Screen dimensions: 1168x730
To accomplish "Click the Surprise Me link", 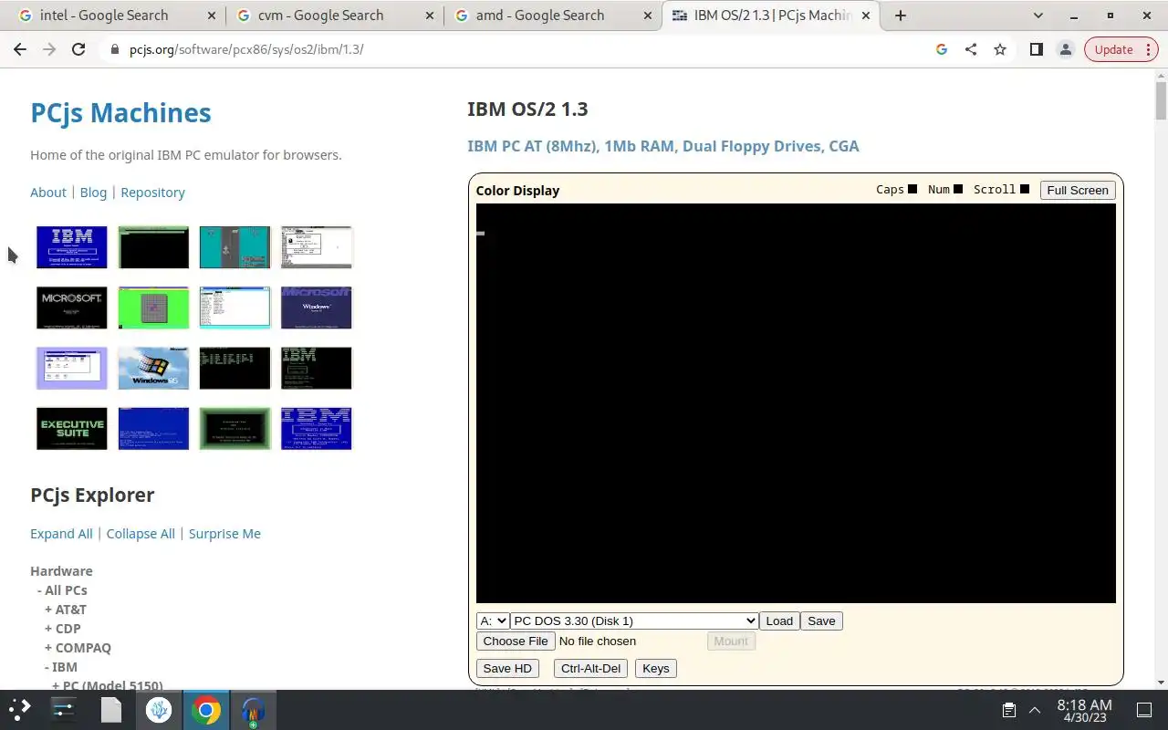I will (x=224, y=534).
